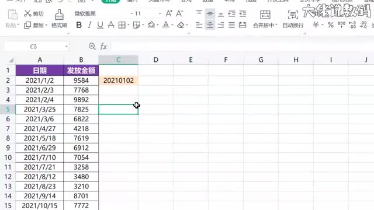Viewport: 374px width, 210px height.
Task: Select header cell 日期
Action: click(40, 71)
